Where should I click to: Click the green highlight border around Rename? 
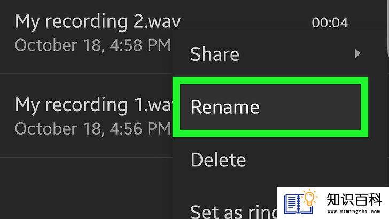[x=270, y=81]
